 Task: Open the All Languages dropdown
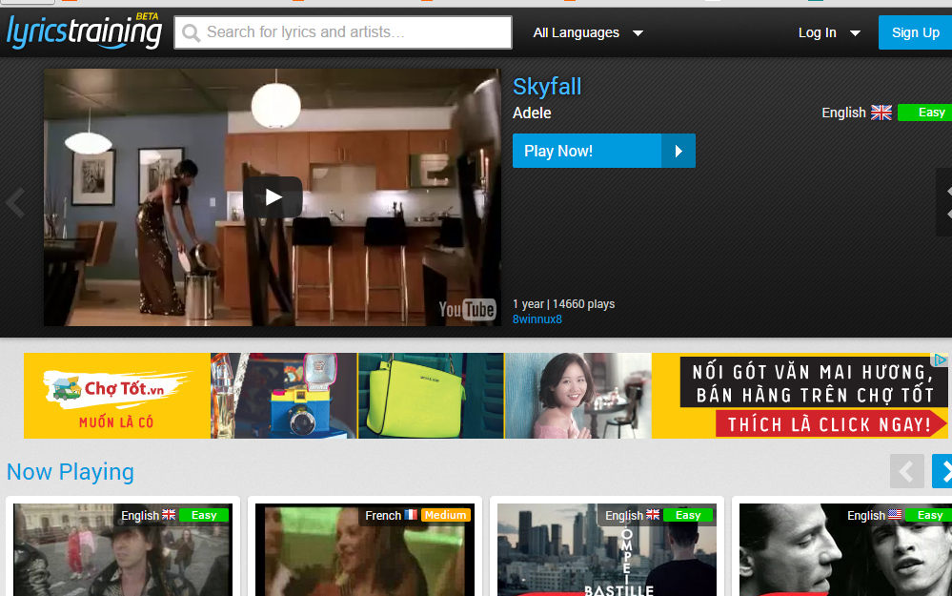coord(587,32)
